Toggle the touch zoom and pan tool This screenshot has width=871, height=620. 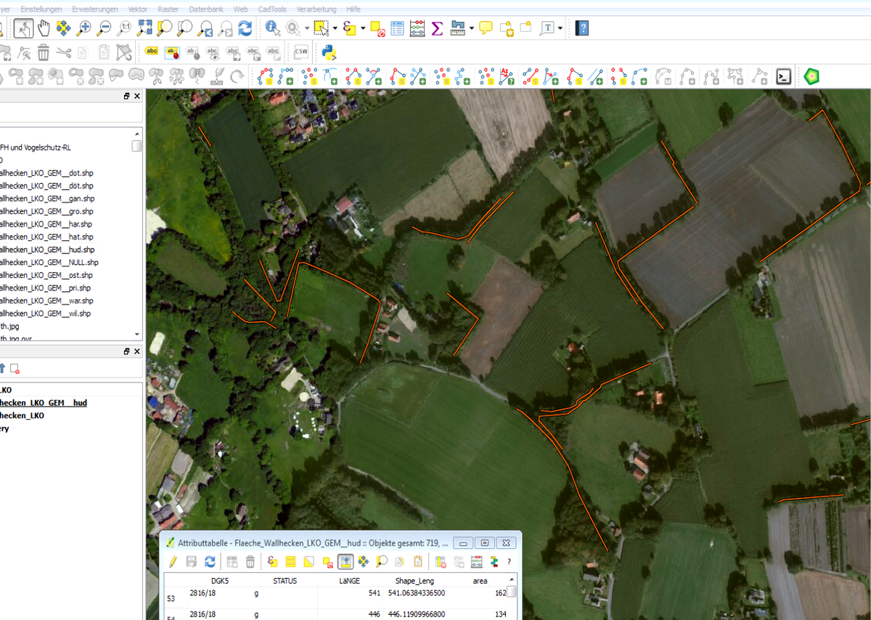coord(23,28)
